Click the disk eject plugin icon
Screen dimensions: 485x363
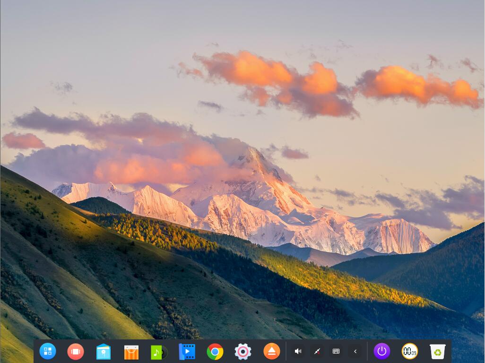(272, 351)
